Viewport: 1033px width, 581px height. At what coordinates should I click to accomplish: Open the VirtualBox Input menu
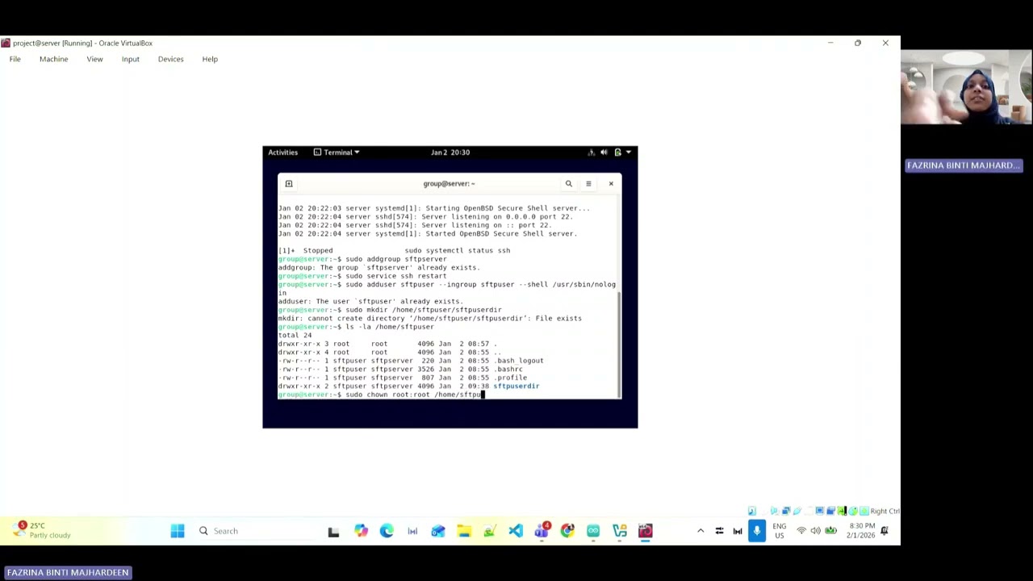click(x=130, y=59)
